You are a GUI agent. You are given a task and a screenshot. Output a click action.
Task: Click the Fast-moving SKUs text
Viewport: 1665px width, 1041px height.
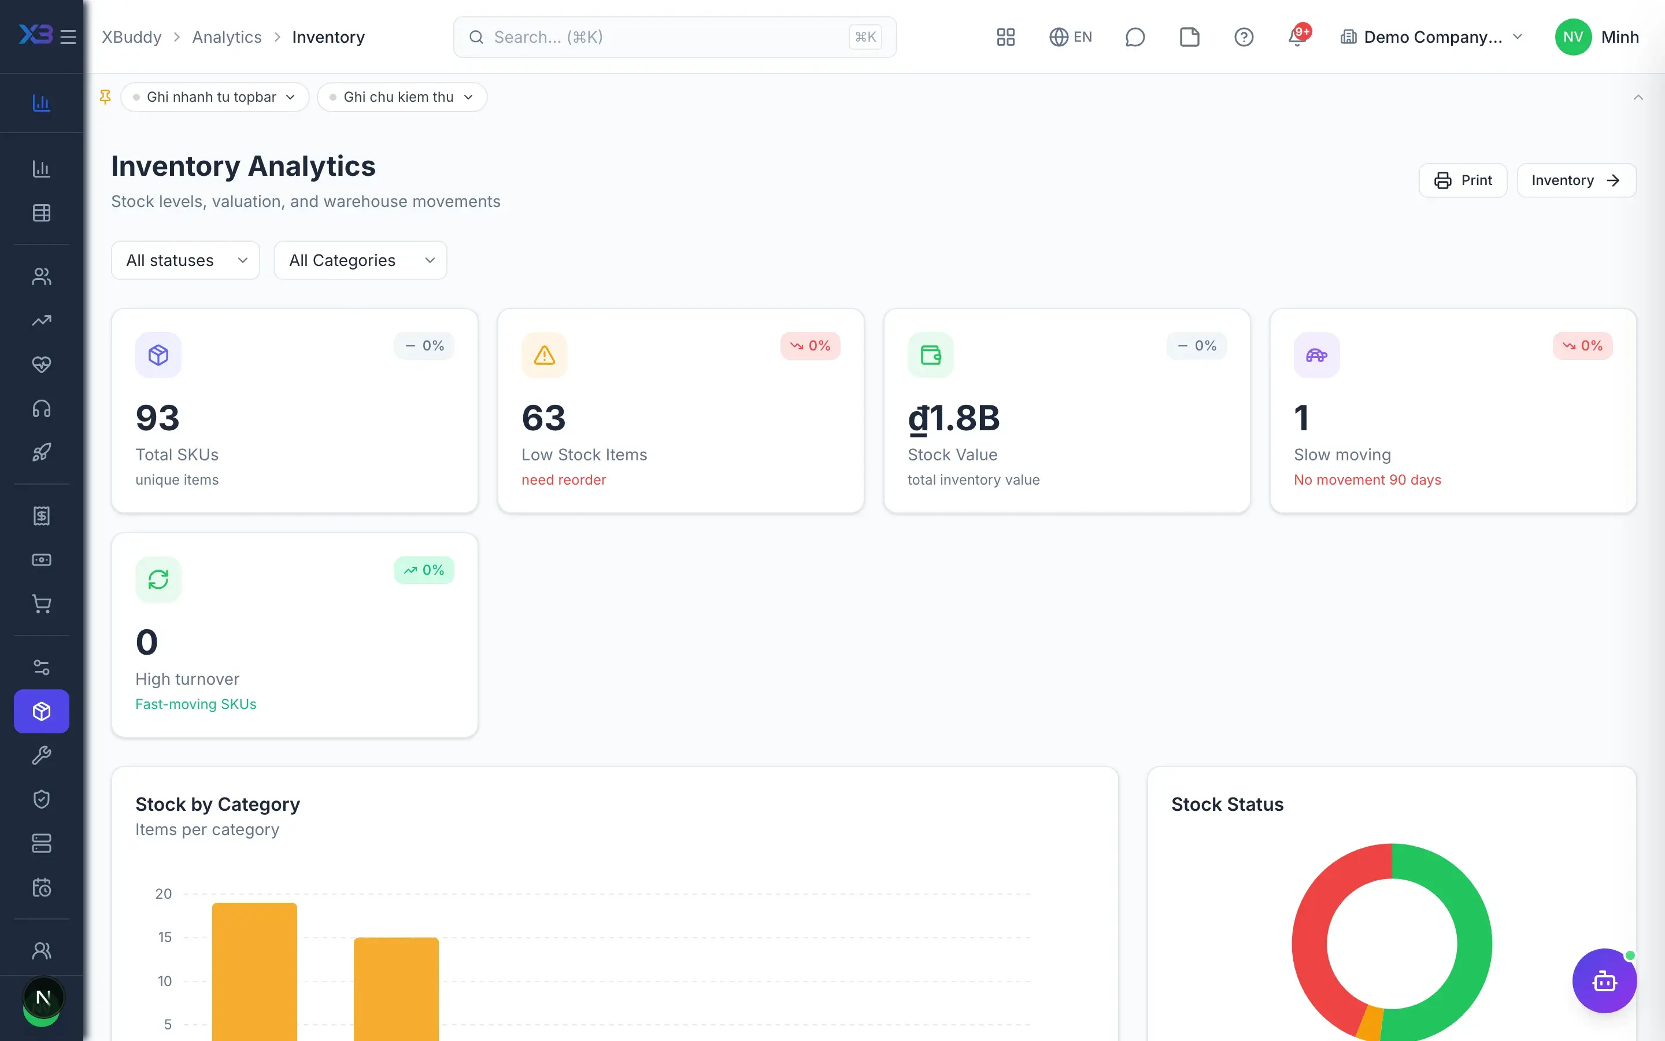point(195,704)
